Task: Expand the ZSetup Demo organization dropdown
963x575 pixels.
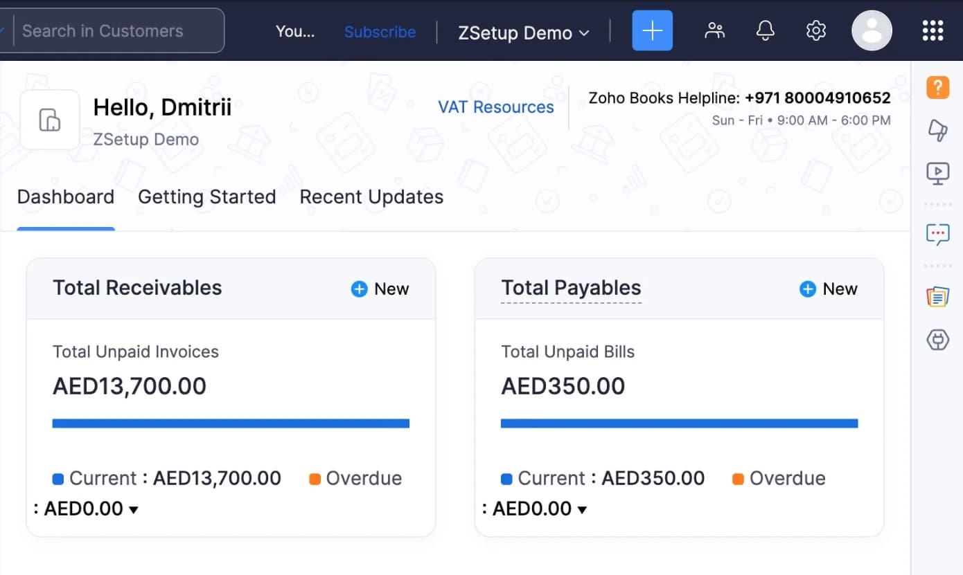Action: (524, 33)
